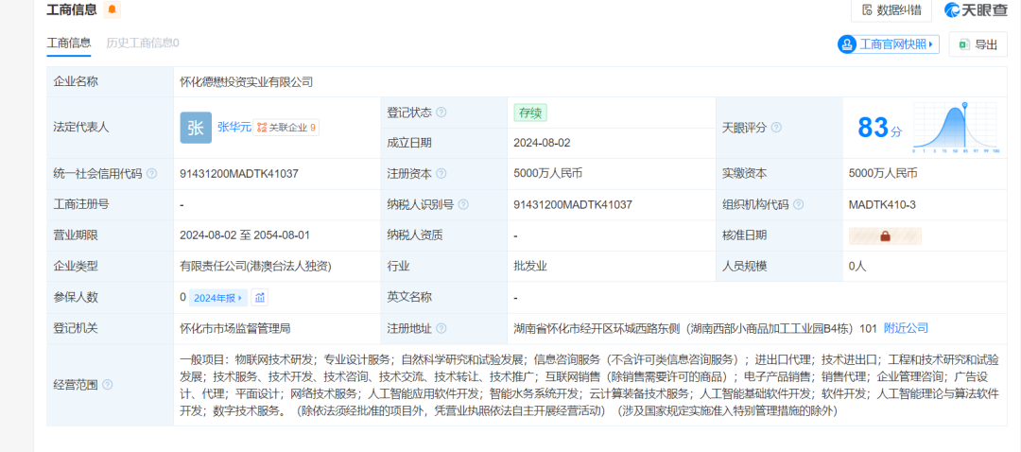The width and height of the screenshot is (1021, 452).
Task: Click the orange bell alert icon
Action: [x=112, y=10]
